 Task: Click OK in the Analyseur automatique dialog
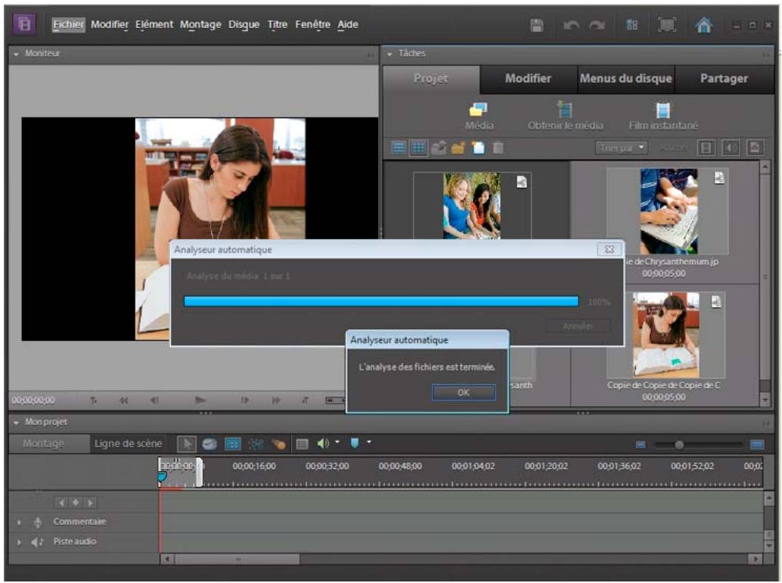(463, 393)
